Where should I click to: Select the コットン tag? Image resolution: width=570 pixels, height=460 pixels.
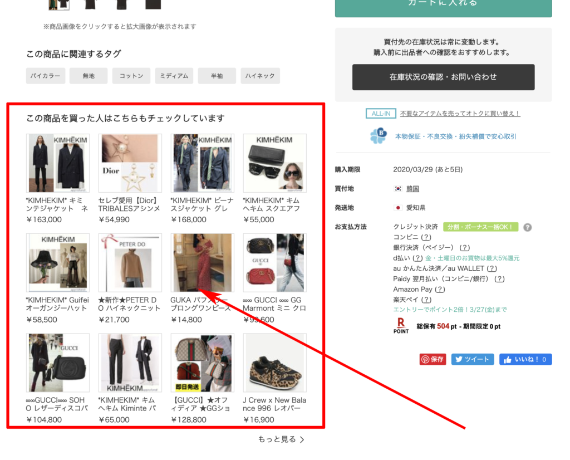131,76
